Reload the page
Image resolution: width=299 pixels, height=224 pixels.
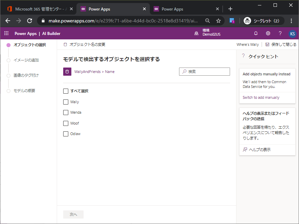tap(30, 21)
